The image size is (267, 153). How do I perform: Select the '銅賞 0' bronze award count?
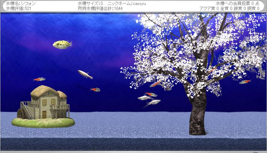(253, 8)
